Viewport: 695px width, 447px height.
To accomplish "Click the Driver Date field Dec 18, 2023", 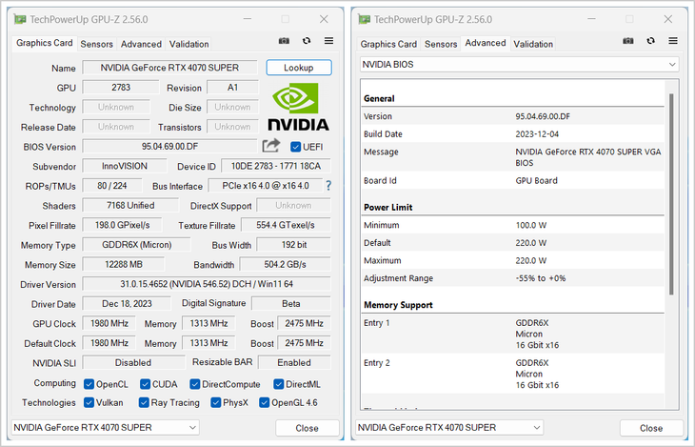I will 127,304.
